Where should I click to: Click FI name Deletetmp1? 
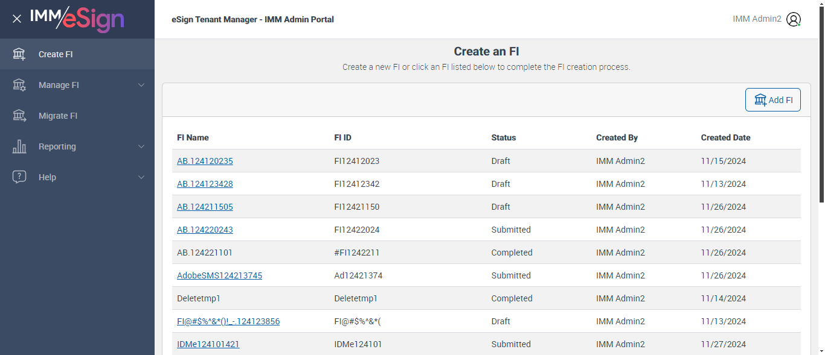pyautogui.click(x=199, y=298)
